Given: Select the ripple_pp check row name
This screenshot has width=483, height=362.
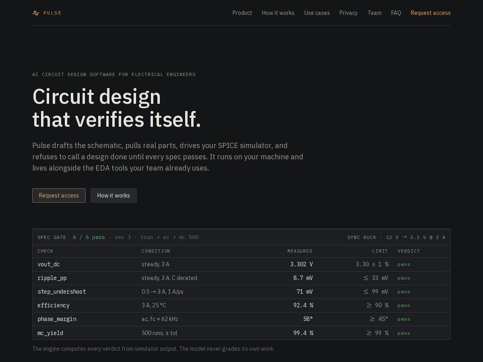Looking at the screenshot, I should 52,278.
